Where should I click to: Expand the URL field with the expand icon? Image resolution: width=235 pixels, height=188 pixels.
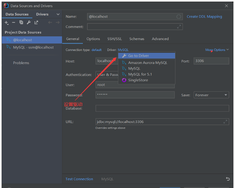click(x=225, y=122)
